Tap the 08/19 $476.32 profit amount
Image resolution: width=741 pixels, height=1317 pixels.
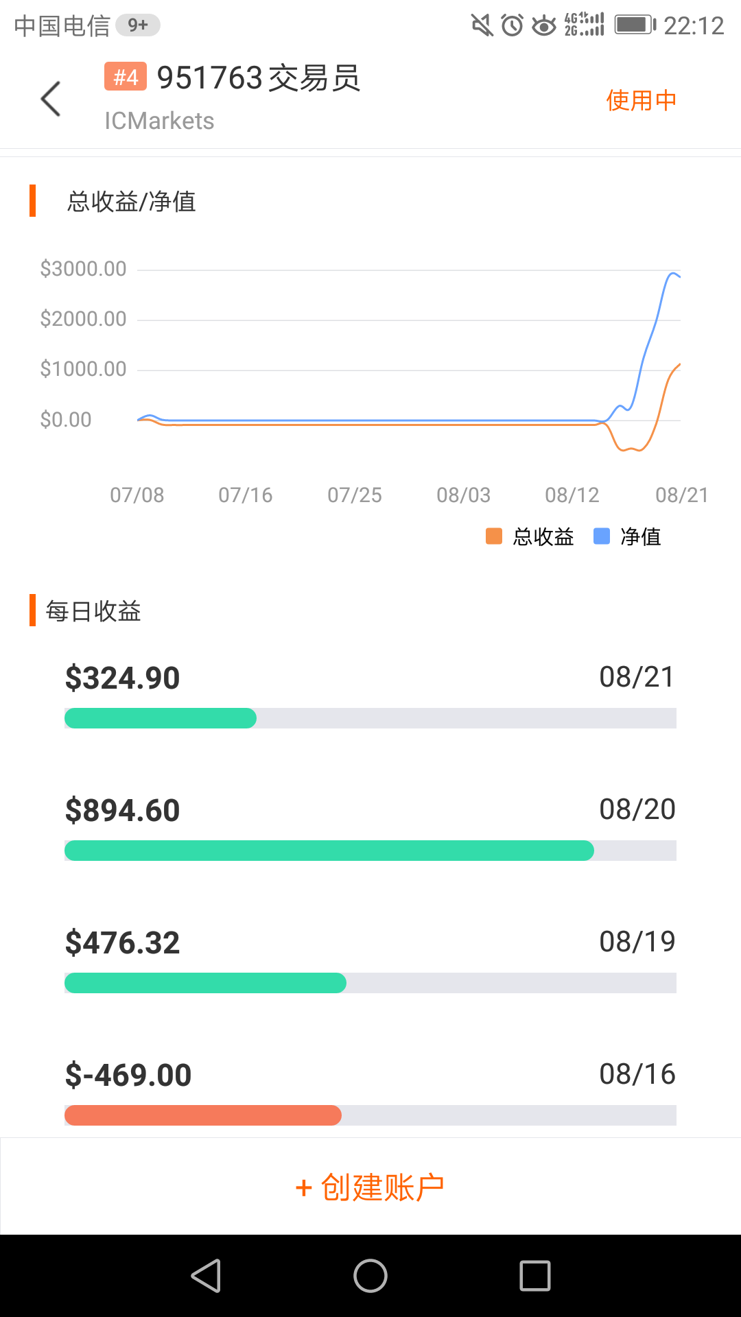pyautogui.click(x=122, y=942)
